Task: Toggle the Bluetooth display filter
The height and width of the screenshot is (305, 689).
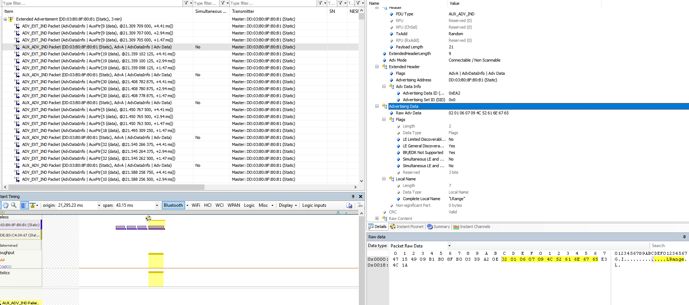Action: tap(173, 205)
